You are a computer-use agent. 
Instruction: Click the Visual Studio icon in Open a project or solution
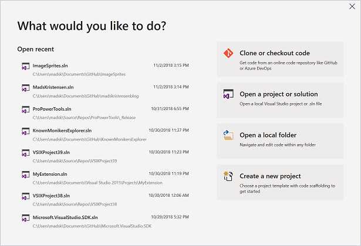(228, 94)
